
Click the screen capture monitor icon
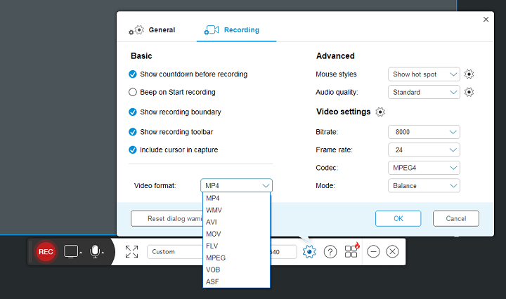click(x=71, y=252)
